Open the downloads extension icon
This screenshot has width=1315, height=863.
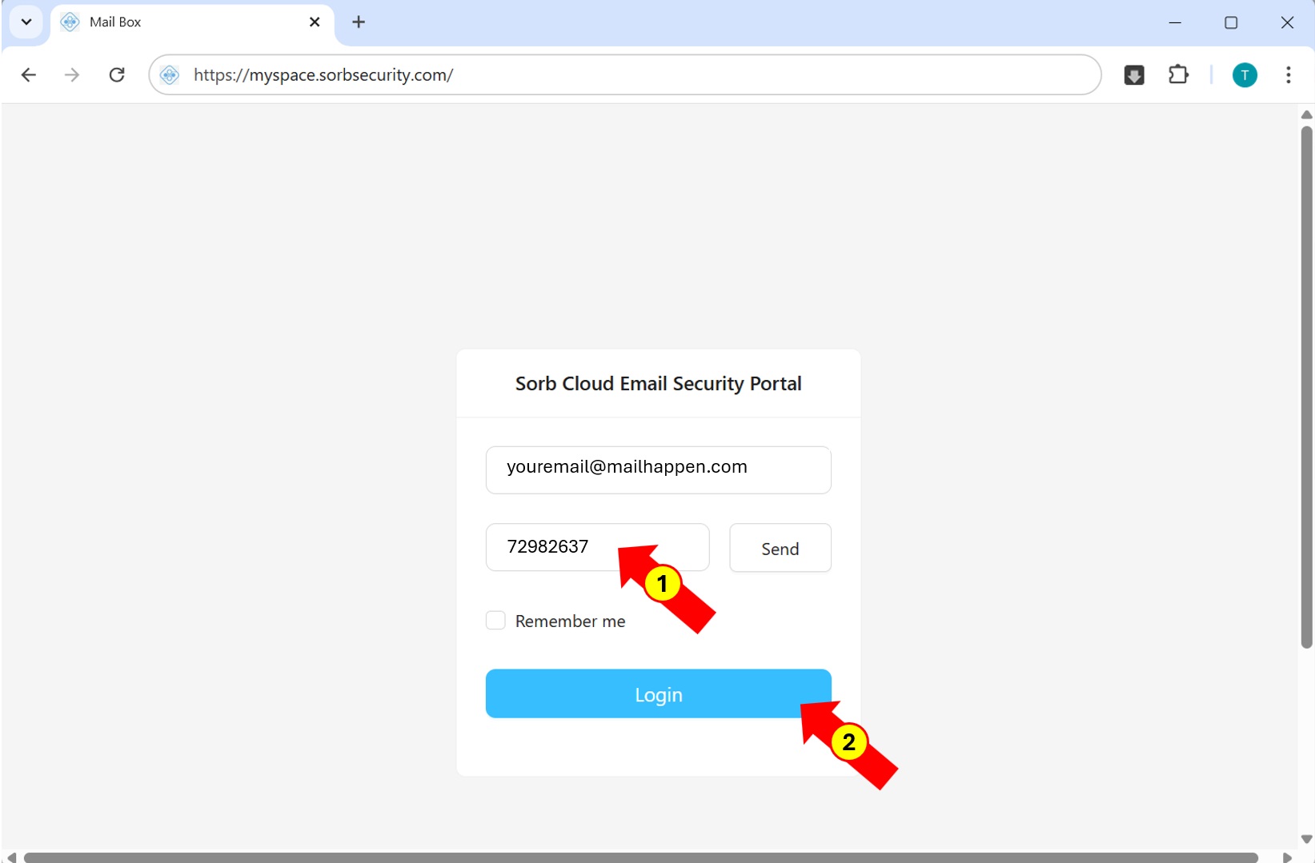(x=1134, y=75)
